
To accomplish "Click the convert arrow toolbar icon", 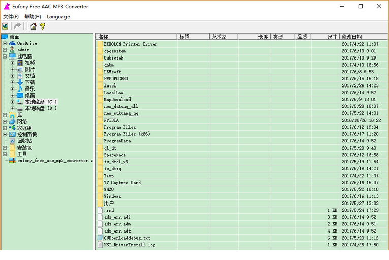I will click(x=17, y=26).
